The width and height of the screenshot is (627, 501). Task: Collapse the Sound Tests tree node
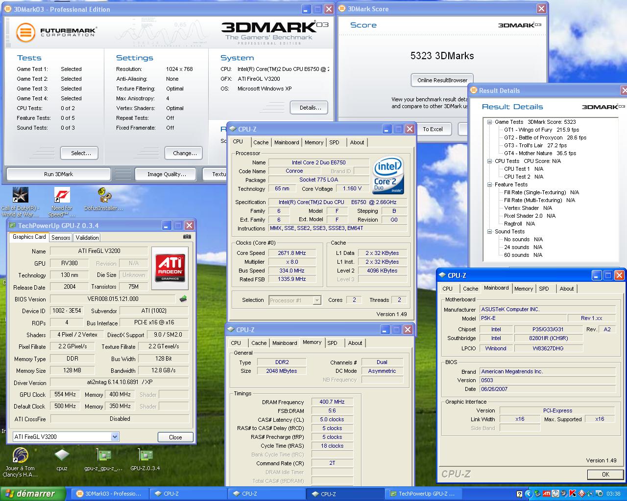[x=489, y=231]
